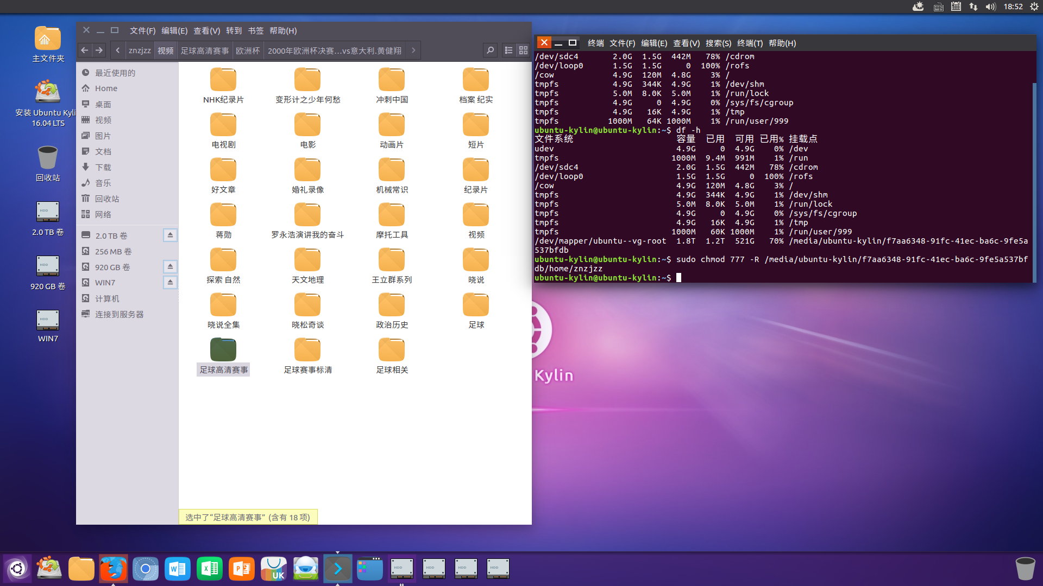
Task: Eject the 920 GB volume in sidebar
Action: [x=170, y=266]
